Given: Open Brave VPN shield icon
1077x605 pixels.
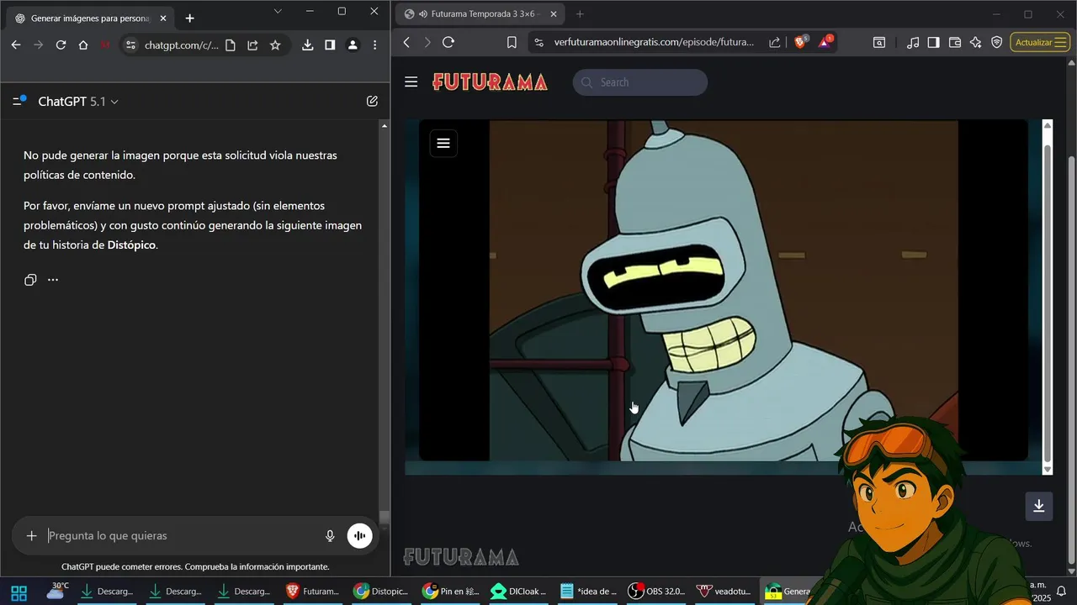Looking at the screenshot, I should (x=997, y=42).
